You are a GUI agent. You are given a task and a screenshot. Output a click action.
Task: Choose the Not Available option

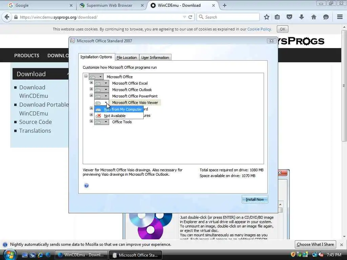[x=119, y=116]
